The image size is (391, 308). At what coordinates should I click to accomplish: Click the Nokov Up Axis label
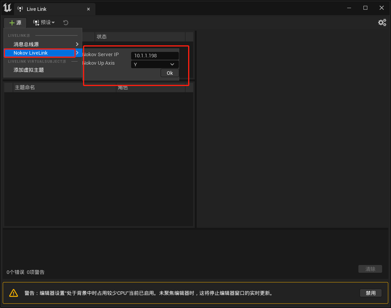pos(99,63)
